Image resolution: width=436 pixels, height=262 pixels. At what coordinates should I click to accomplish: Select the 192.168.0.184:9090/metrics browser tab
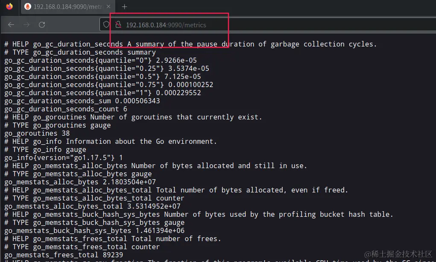[67, 7]
